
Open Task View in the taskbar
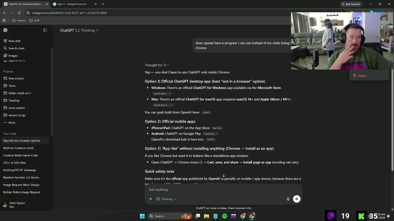click(198, 216)
